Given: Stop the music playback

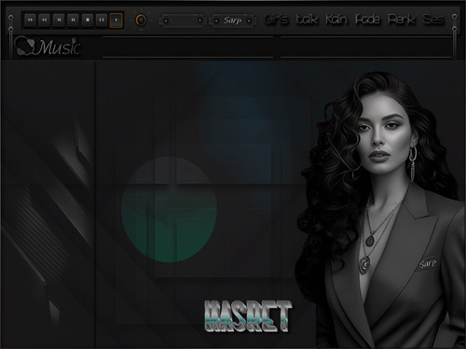Looking at the screenshot, I should (88, 20).
